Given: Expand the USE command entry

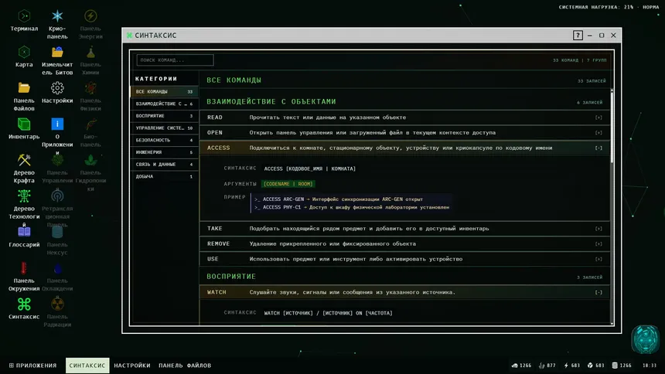Looking at the screenshot, I should [x=404, y=259].
